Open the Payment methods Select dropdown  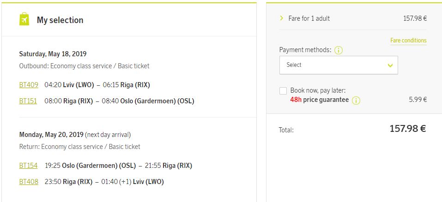click(339, 65)
